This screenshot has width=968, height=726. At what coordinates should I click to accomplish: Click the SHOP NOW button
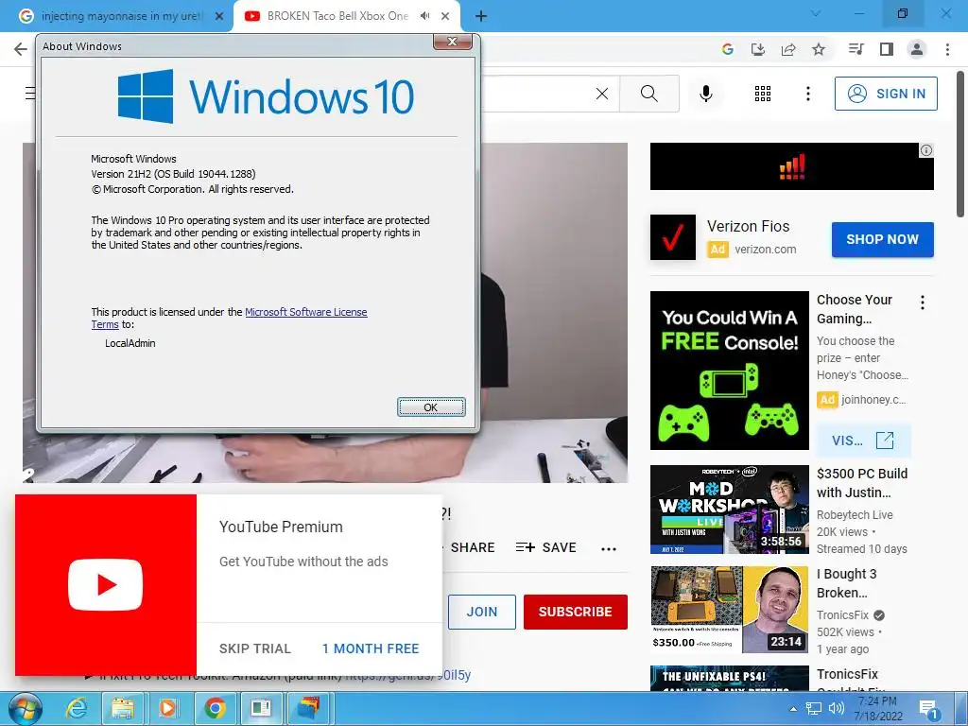[x=882, y=239]
